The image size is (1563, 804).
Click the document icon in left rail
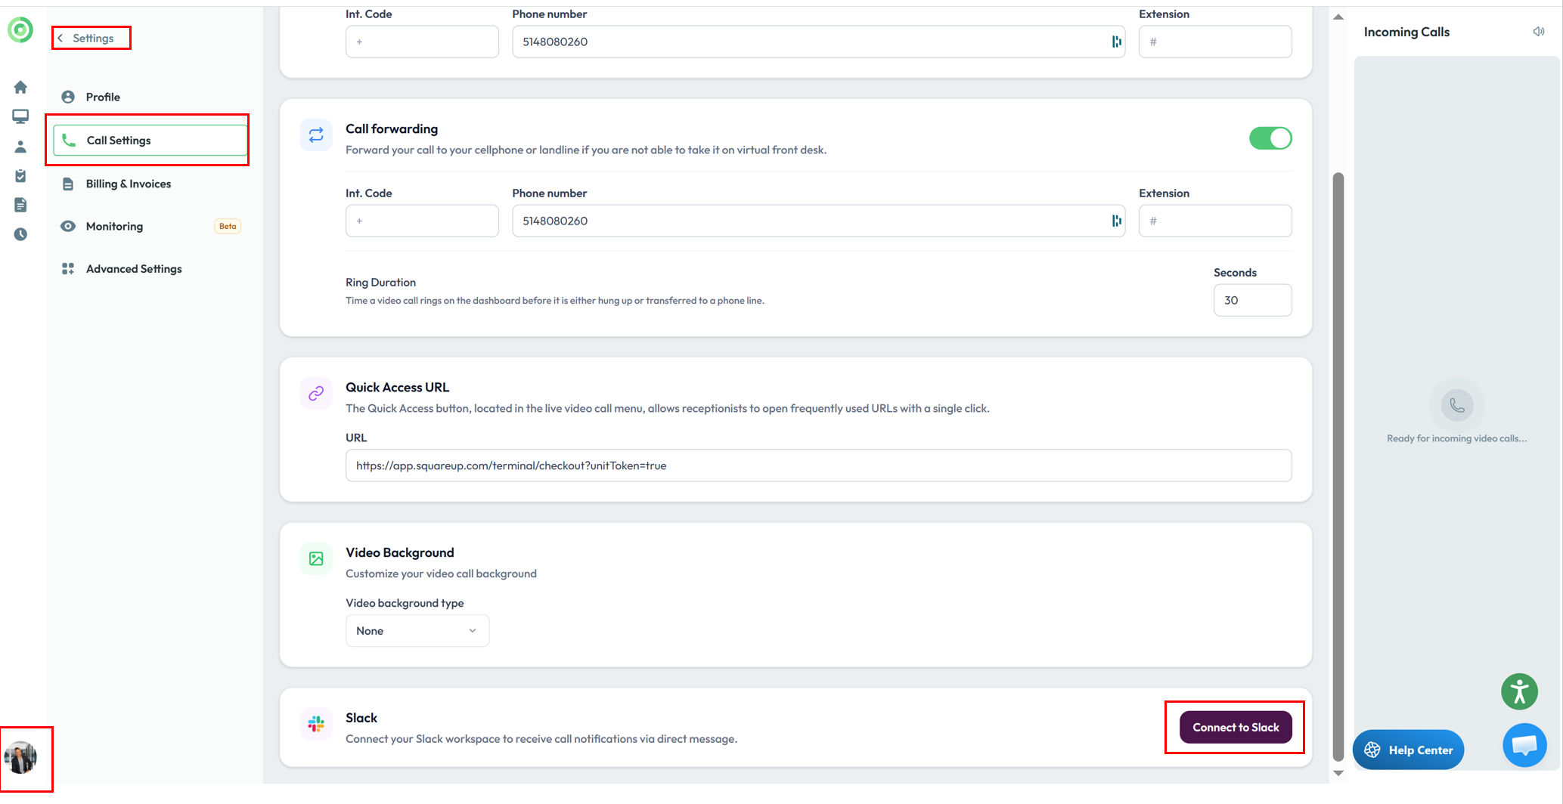[20, 205]
